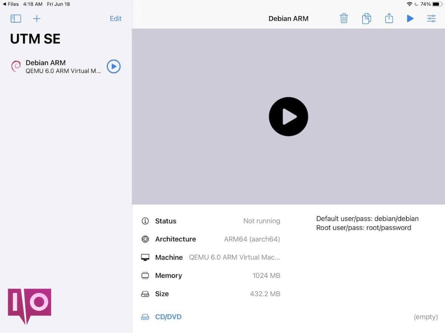The image size is (445, 333).
Task: Click the Architecture chip icon
Action: [145, 239]
